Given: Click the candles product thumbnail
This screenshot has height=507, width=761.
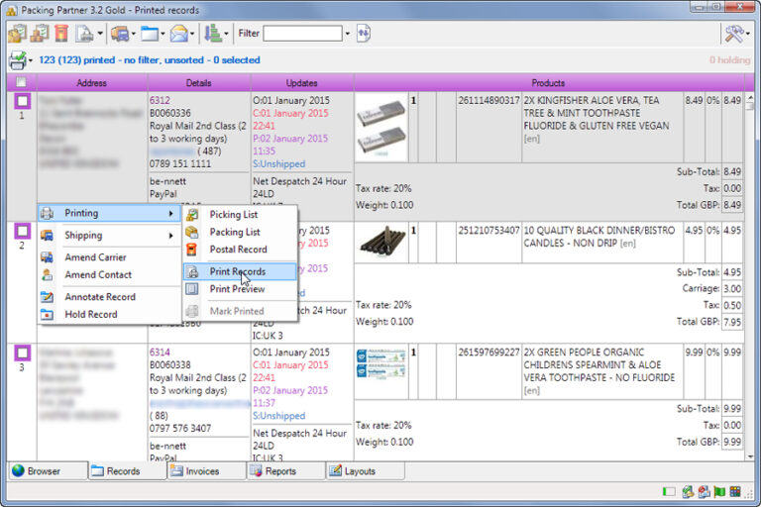Looking at the screenshot, I should point(381,242).
